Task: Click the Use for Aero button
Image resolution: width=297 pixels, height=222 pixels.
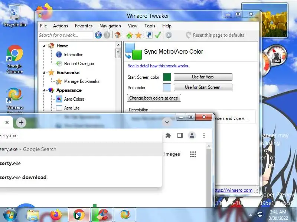Action: (x=203, y=77)
